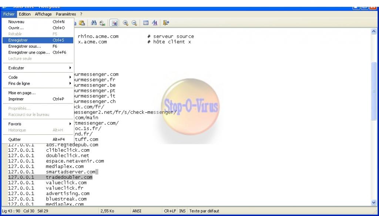Click the Texte par défaut scheme status
Screen dimensions: 379x216
(204, 211)
